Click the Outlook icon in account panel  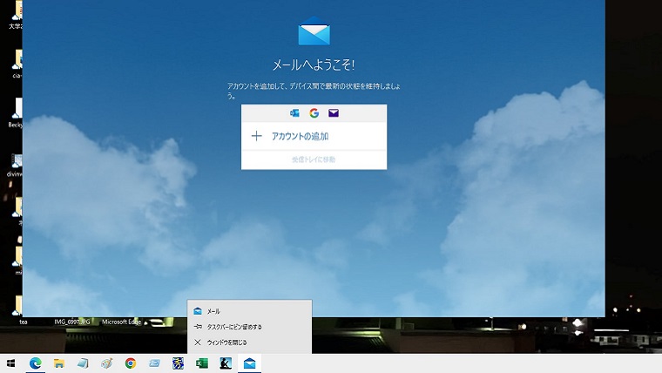coord(294,112)
